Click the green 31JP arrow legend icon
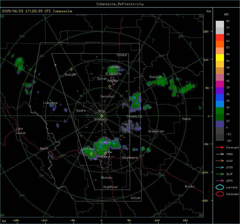The image size is (240, 224). pos(220,174)
